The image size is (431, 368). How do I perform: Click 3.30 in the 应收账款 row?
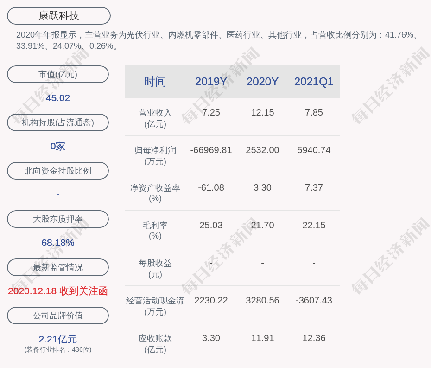point(211,338)
